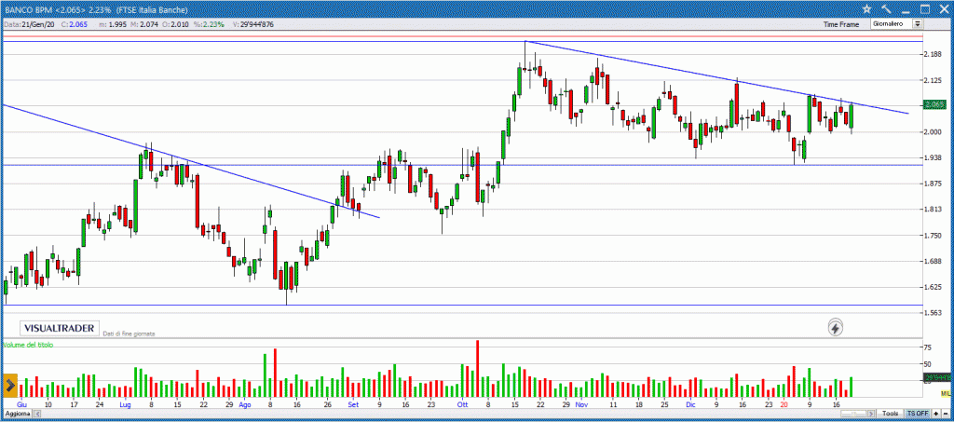The width and height of the screenshot is (954, 422).
Task: Zoom out with the minus button
Action: [946, 413]
